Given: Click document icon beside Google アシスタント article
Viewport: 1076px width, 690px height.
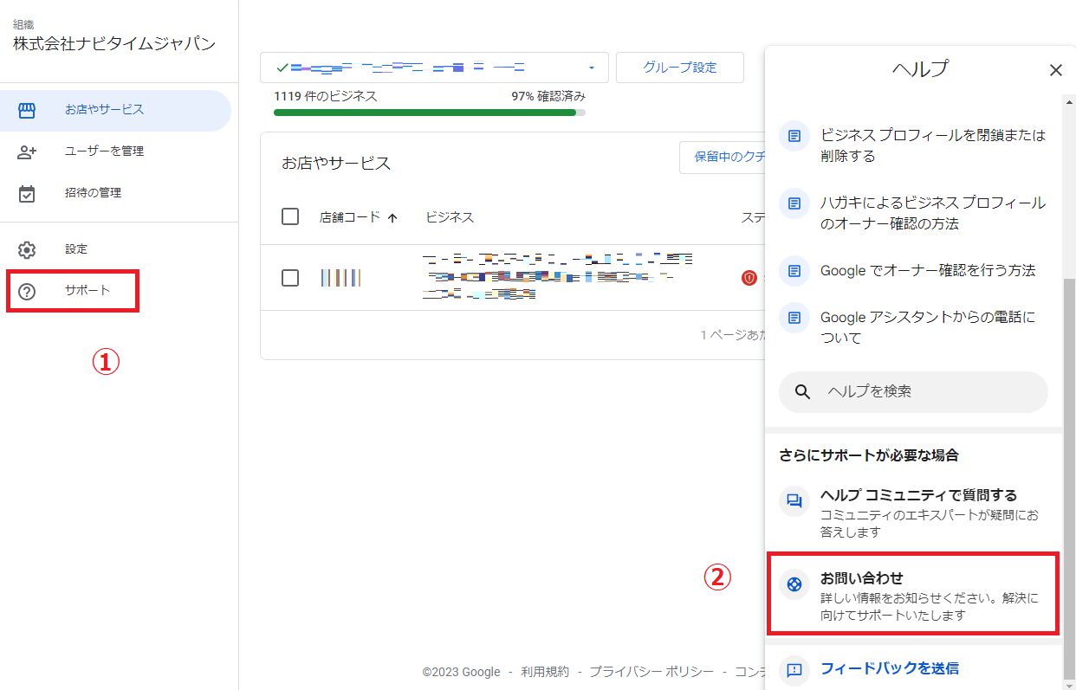Looking at the screenshot, I should (794, 318).
